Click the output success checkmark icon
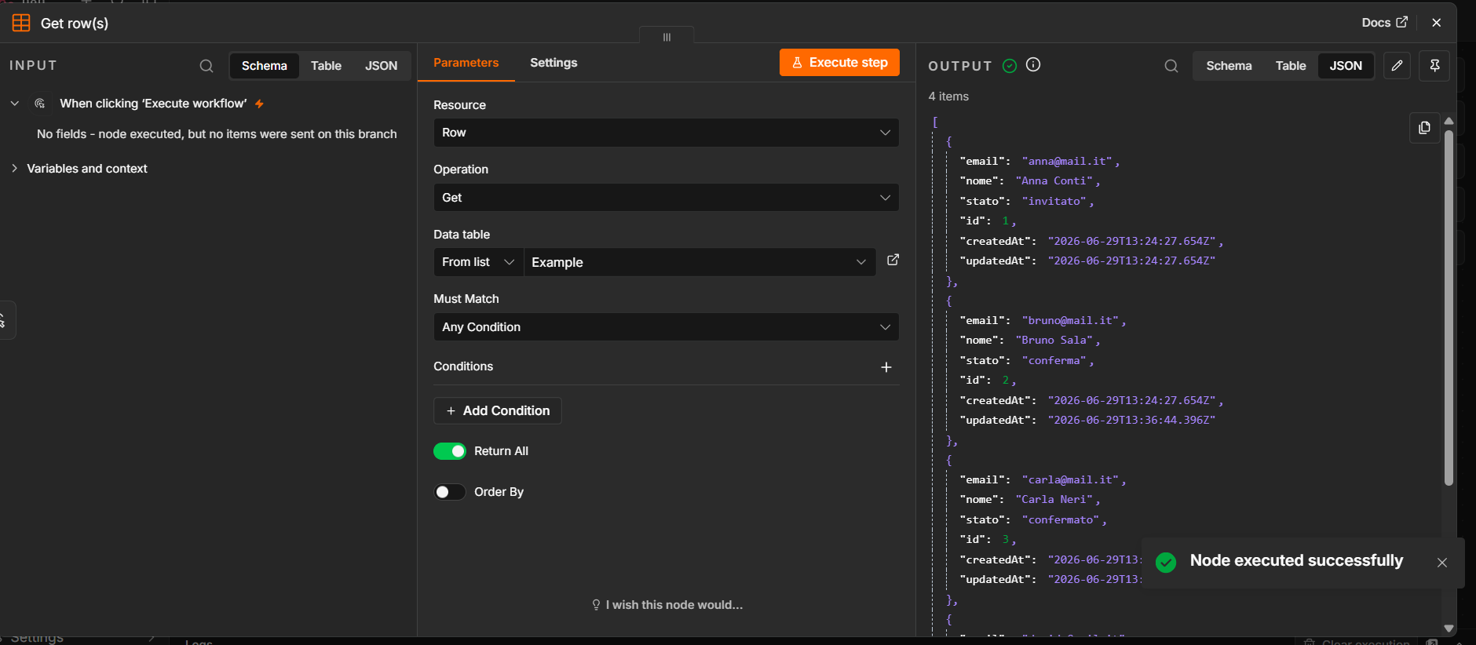This screenshot has height=645, width=1476. pyautogui.click(x=1010, y=66)
